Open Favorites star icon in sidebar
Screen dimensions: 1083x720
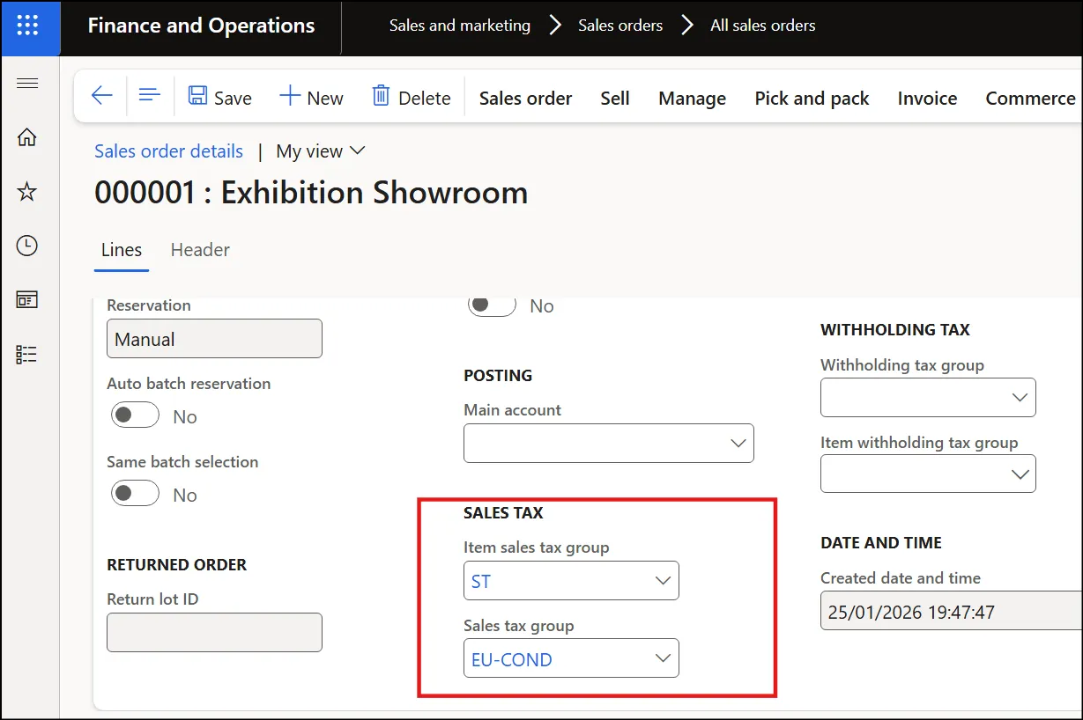[28, 192]
